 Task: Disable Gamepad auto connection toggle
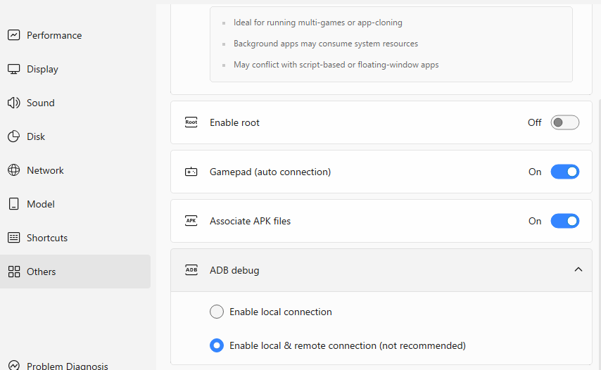[564, 172]
